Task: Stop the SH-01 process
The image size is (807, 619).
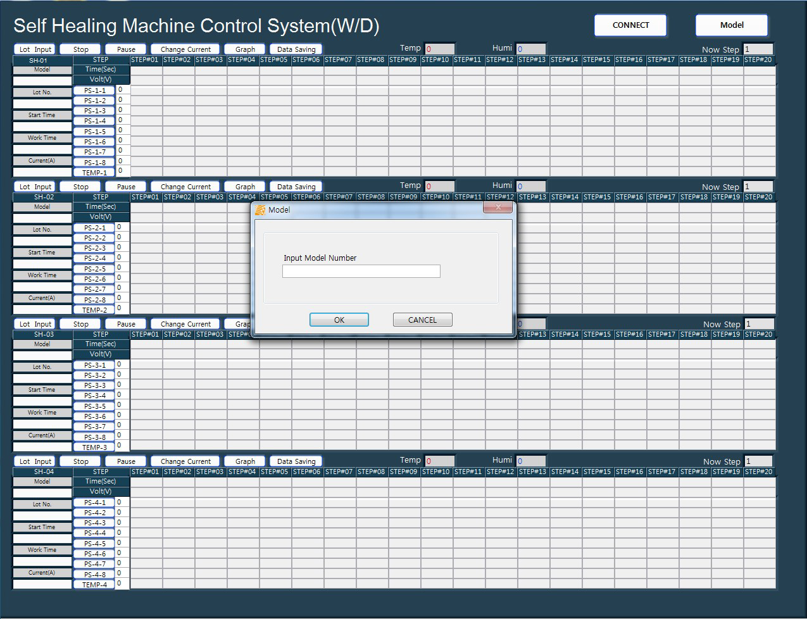Action: coord(80,49)
